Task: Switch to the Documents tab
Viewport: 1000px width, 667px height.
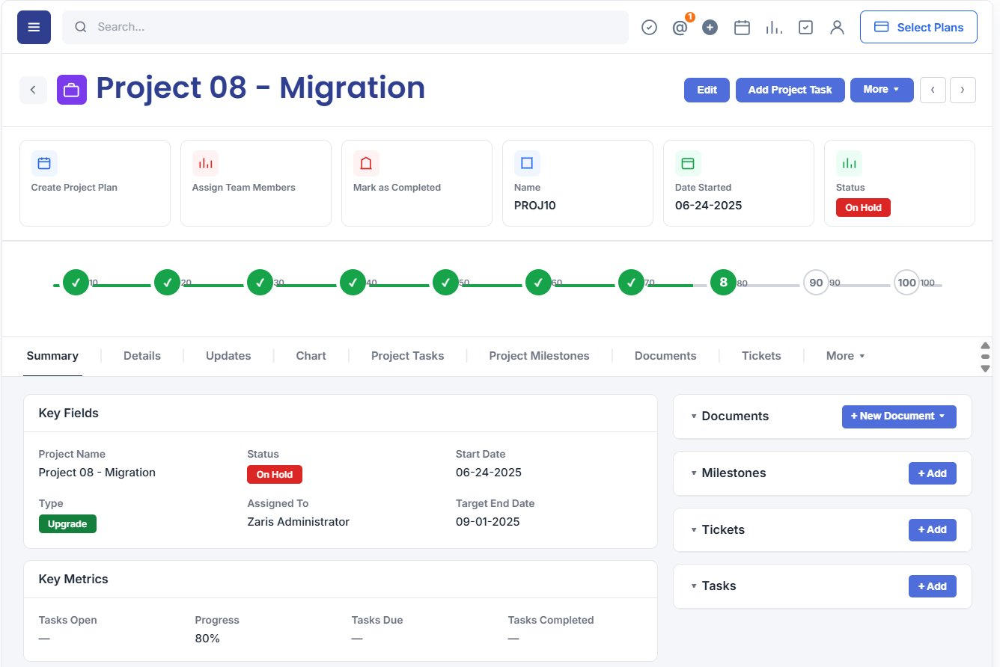Action: tap(665, 356)
